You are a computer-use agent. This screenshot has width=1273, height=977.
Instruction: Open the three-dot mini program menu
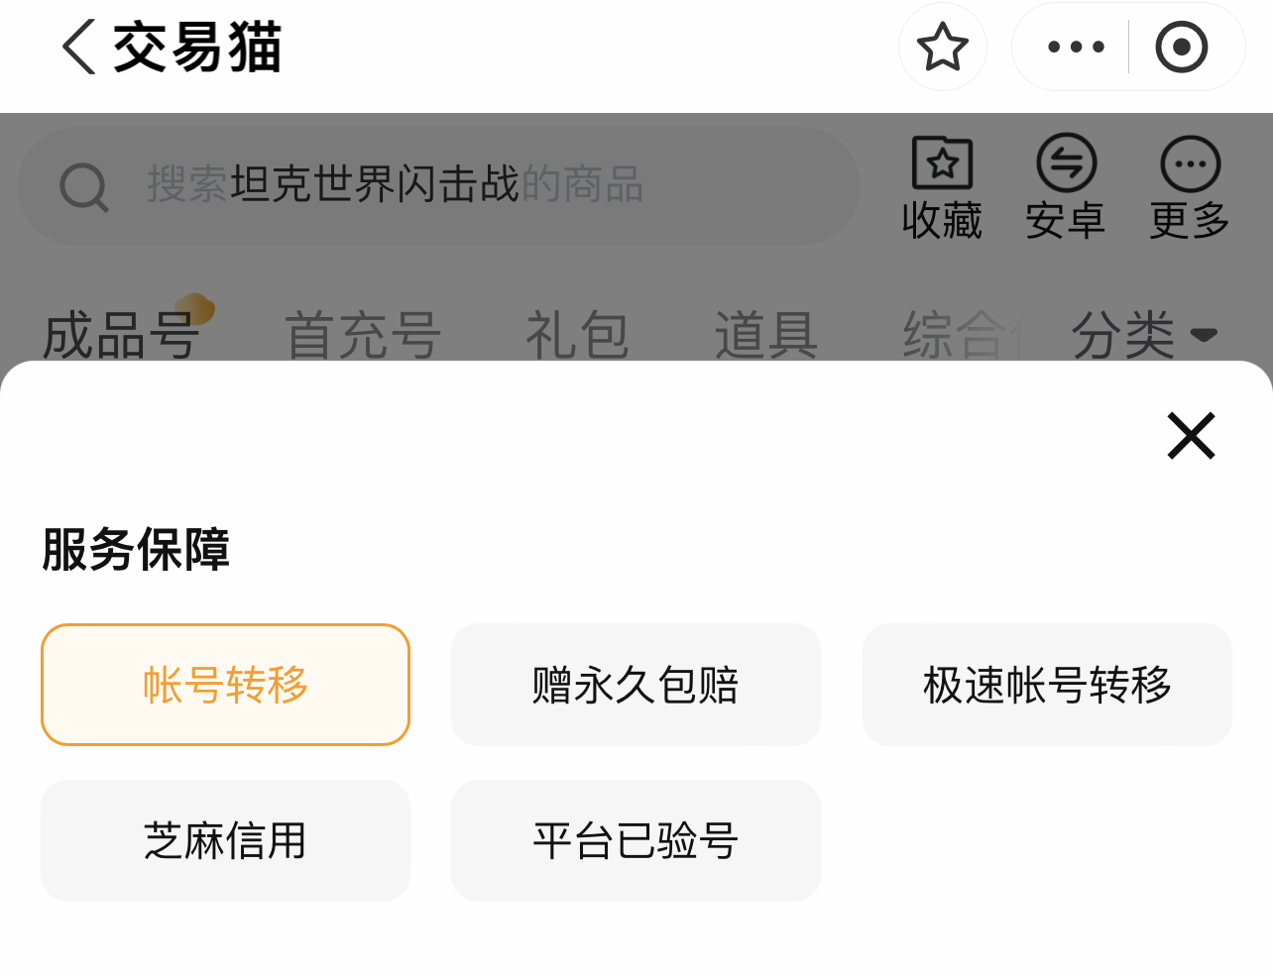(1075, 47)
